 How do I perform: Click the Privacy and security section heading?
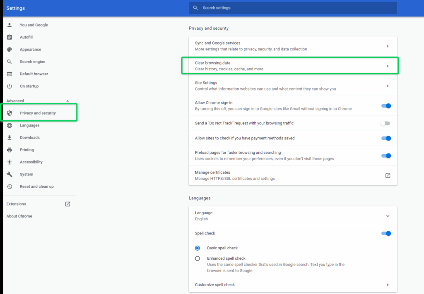point(209,29)
